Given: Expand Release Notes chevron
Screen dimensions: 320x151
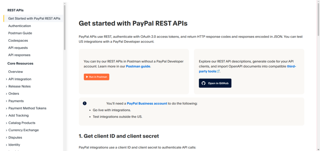Looking at the screenshot, I should [7, 87].
